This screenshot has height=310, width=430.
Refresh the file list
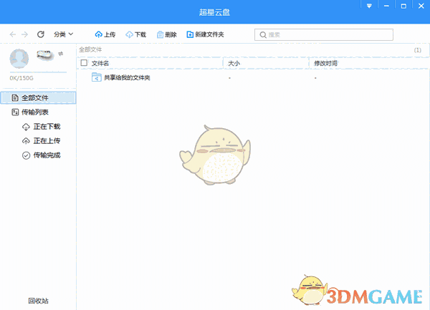(41, 34)
